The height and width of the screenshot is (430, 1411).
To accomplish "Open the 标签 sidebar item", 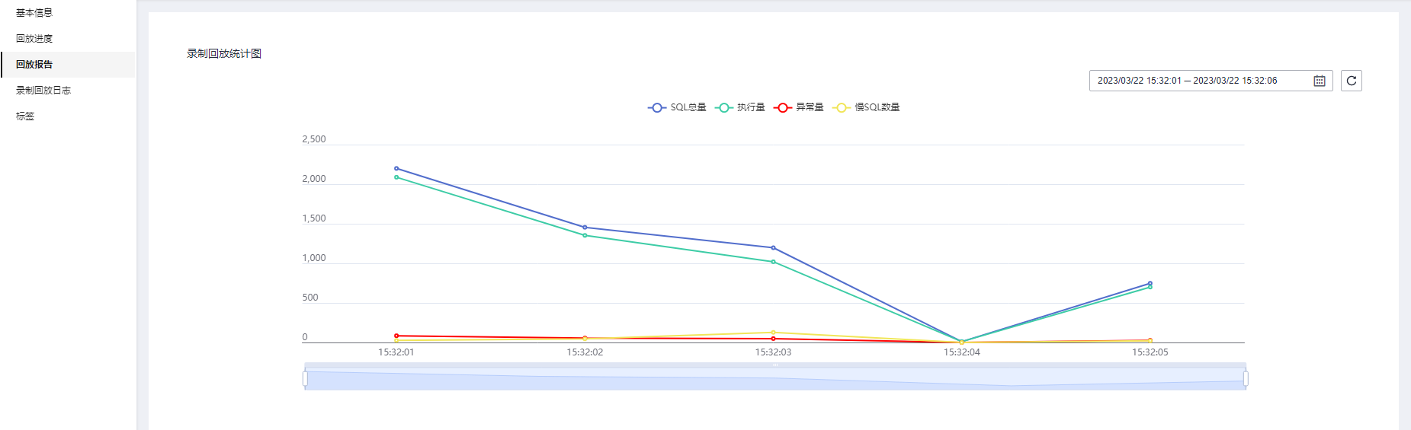I will tap(25, 116).
